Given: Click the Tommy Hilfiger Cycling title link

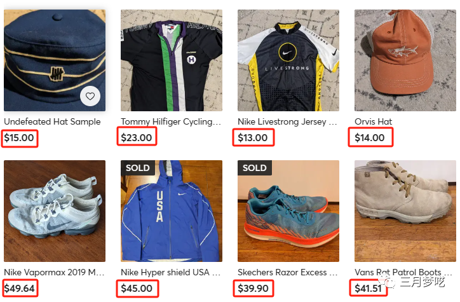Looking at the screenshot, I should click(171, 121).
